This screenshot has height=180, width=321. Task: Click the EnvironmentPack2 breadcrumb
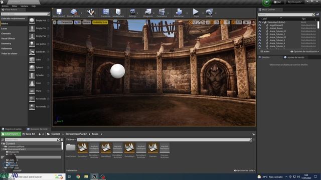[76, 134]
